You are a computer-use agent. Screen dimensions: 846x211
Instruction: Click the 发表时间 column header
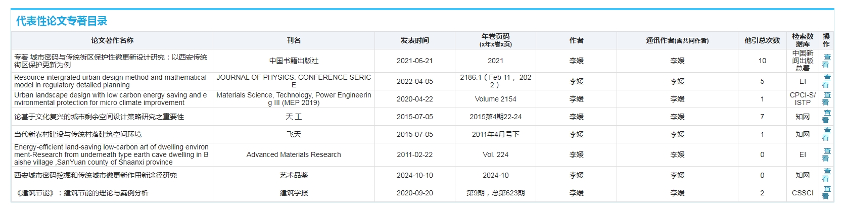click(x=415, y=40)
